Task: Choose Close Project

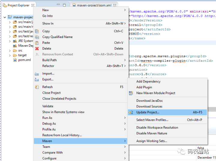Action: 80,93
